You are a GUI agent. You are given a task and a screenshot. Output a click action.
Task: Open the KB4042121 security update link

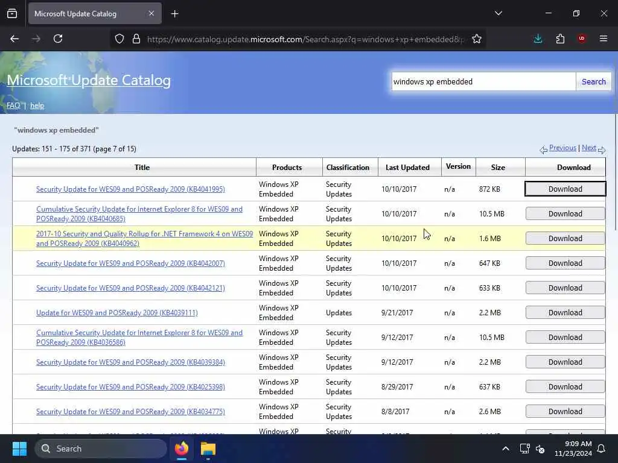point(130,288)
